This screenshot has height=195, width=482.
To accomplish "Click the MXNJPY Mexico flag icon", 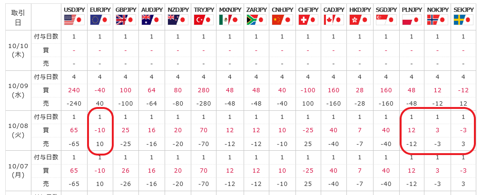I will coord(230,20).
